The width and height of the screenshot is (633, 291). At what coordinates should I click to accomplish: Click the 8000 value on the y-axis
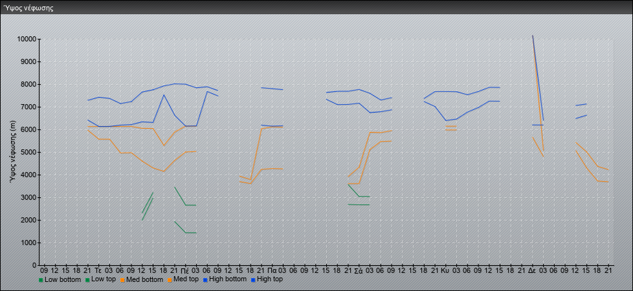pos(28,84)
